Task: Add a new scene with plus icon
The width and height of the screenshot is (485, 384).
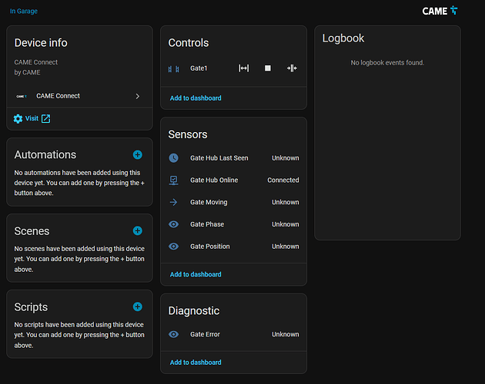Action: (137, 230)
